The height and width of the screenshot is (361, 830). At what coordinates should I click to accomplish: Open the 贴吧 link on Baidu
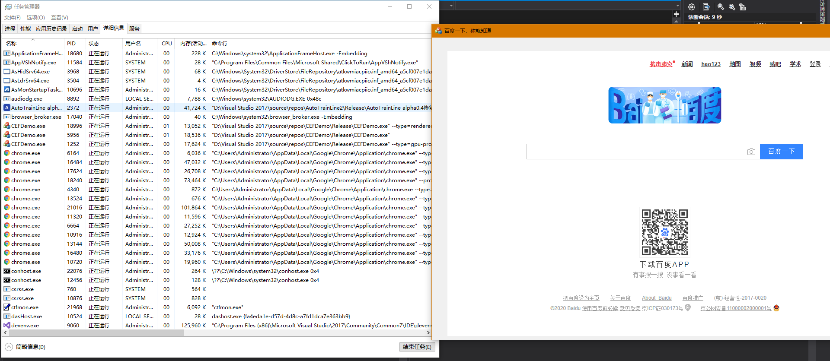775,64
